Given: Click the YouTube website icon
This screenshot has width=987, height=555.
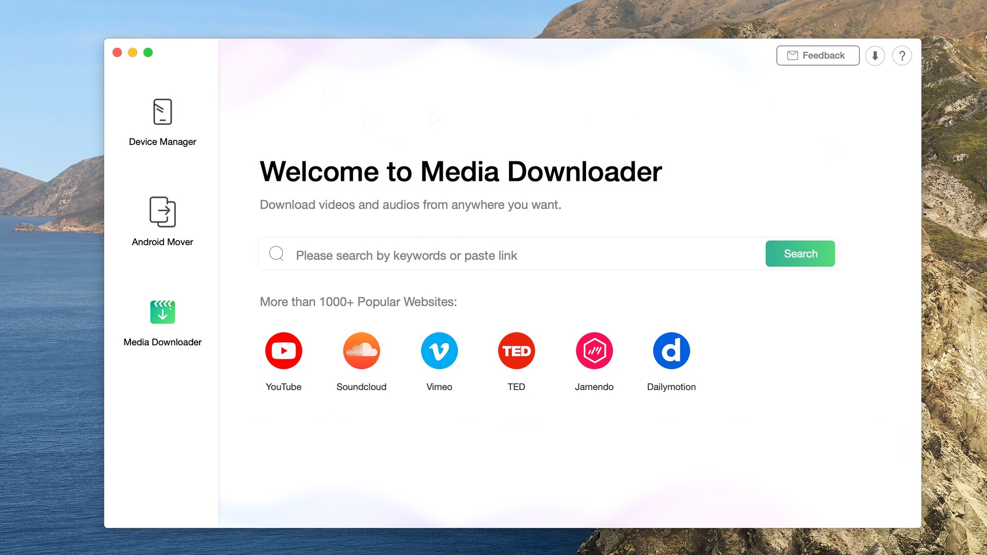Looking at the screenshot, I should 284,351.
